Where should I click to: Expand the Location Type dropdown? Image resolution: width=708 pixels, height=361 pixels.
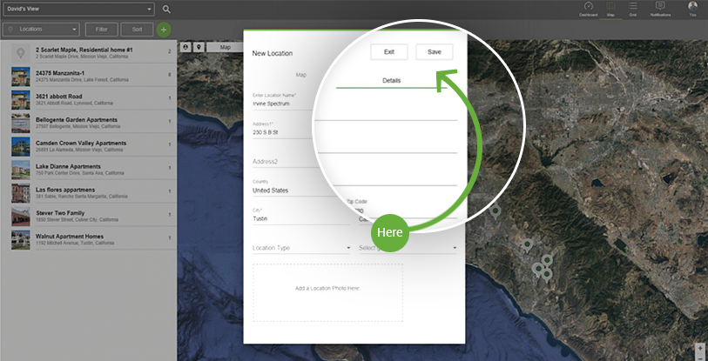pyautogui.click(x=301, y=248)
